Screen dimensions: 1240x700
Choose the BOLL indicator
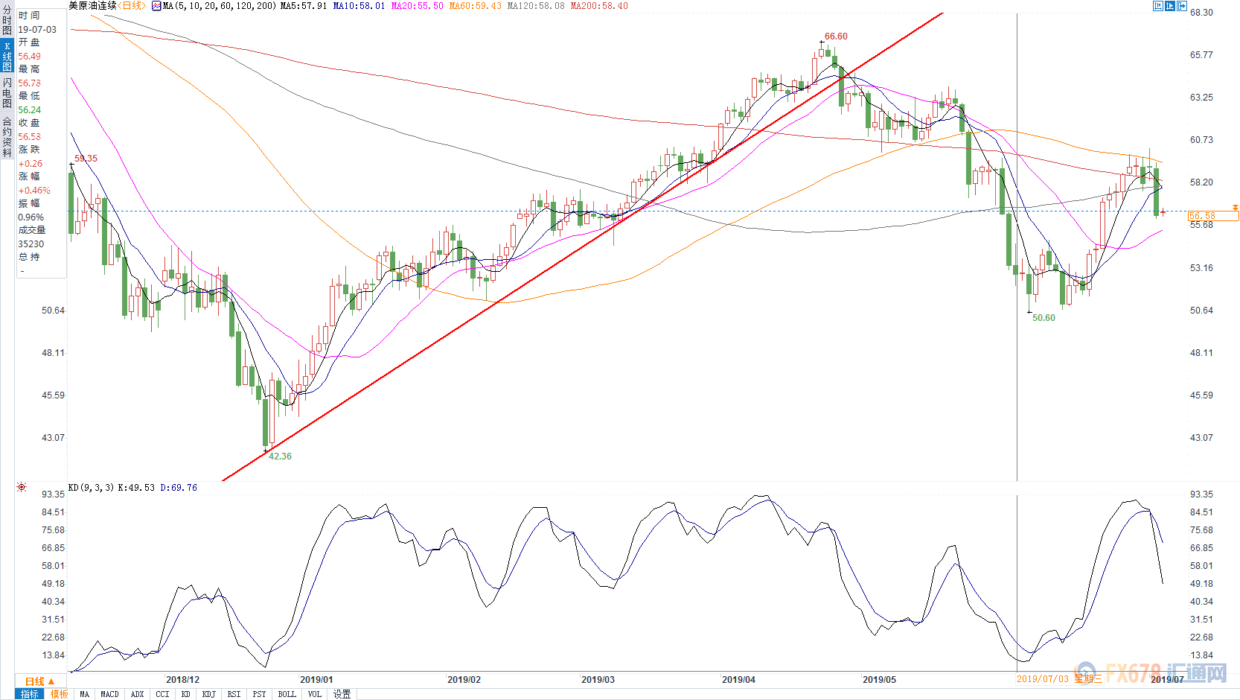click(287, 694)
